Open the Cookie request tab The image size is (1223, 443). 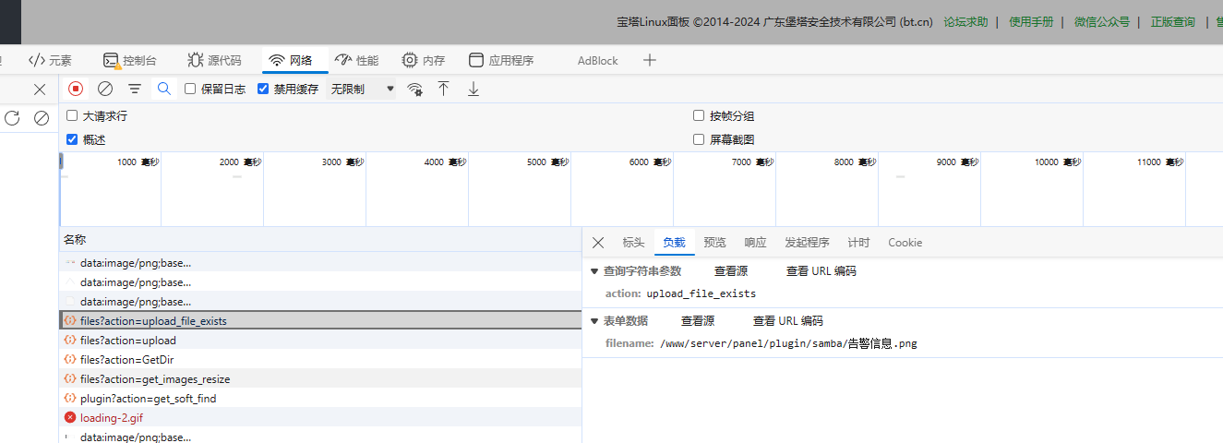[x=905, y=243]
